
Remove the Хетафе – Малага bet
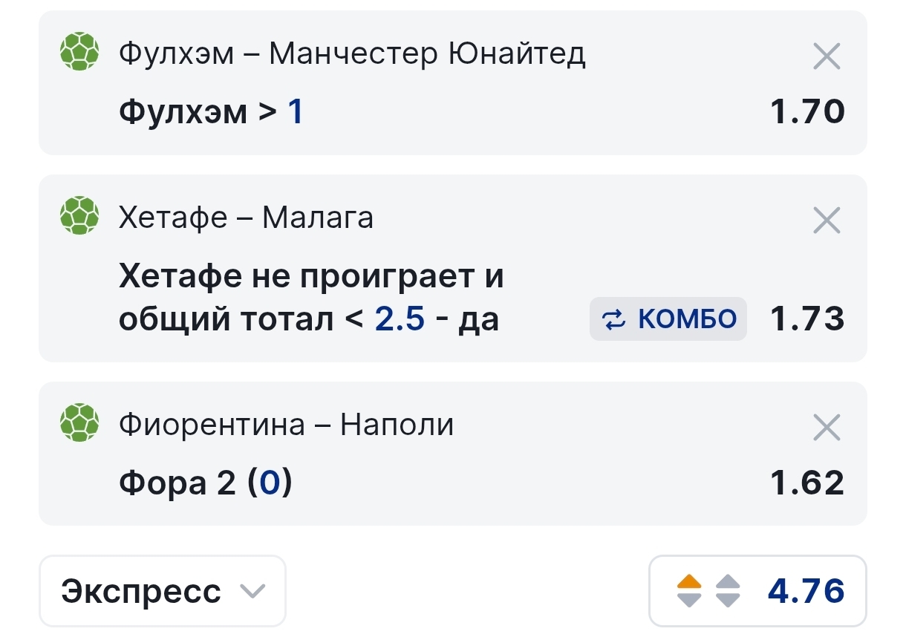click(x=827, y=221)
